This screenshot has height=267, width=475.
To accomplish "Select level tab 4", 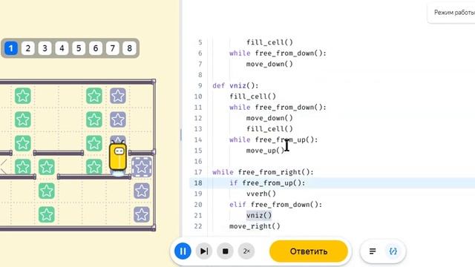I will 62,48.
